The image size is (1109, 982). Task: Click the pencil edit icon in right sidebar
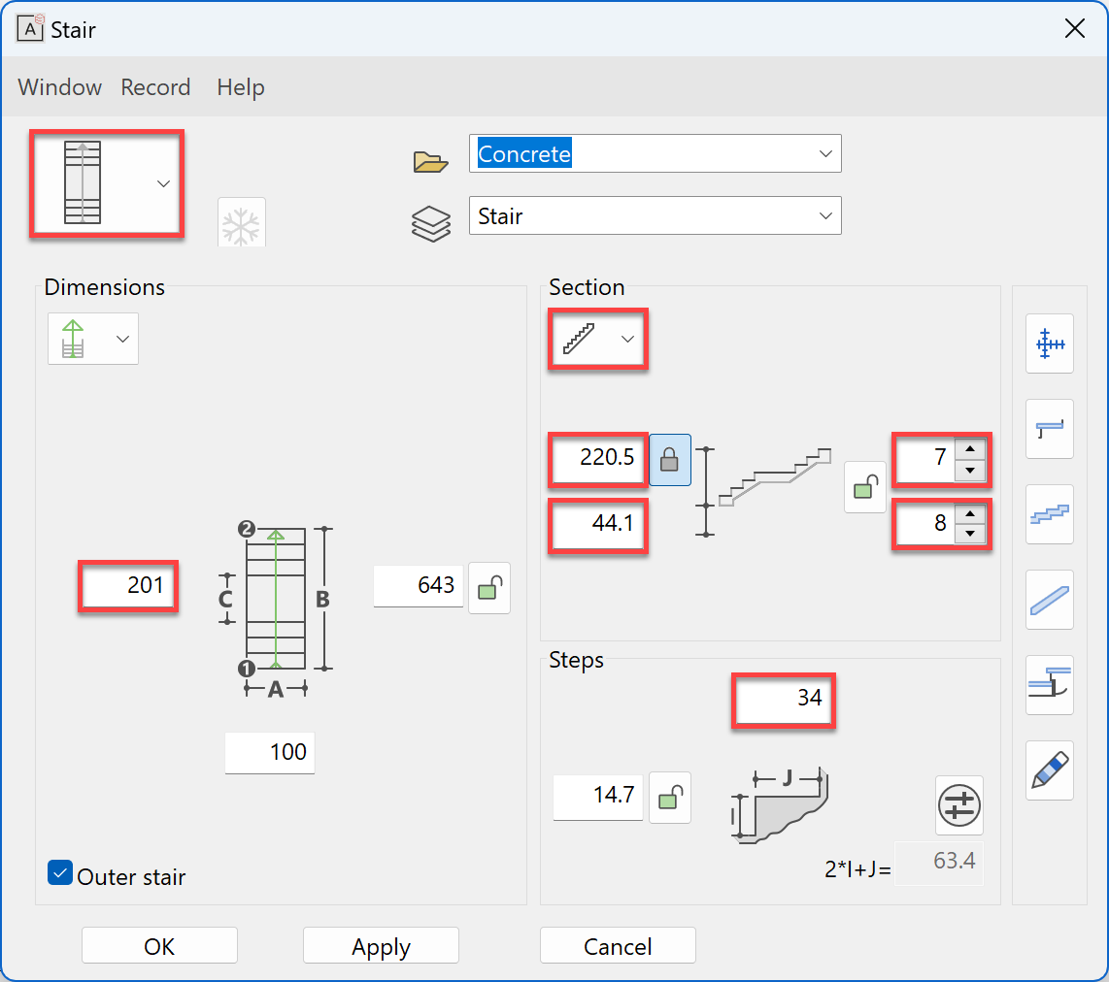click(1050, 770)
